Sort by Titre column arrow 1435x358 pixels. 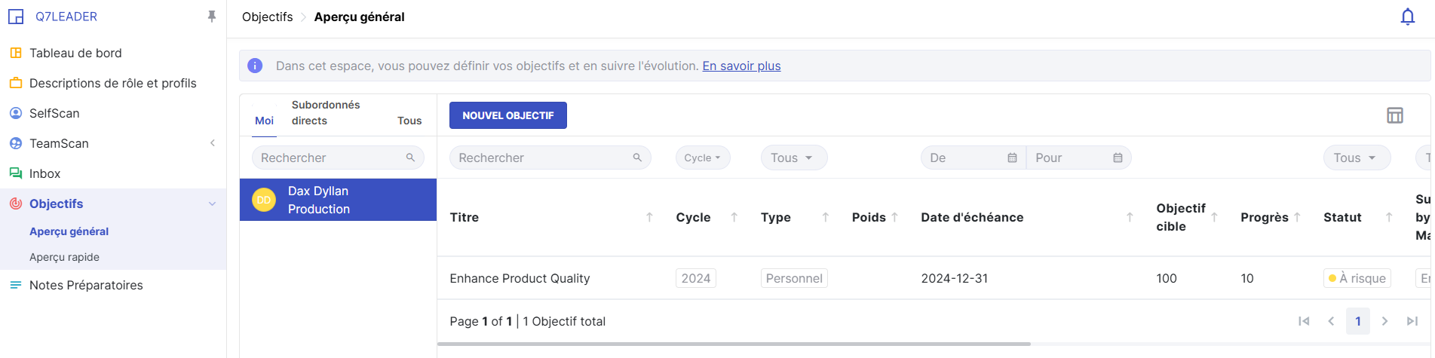(x=649, y=217)
